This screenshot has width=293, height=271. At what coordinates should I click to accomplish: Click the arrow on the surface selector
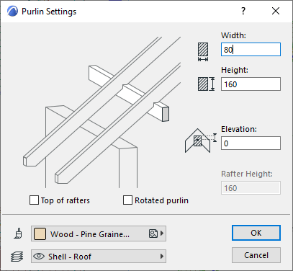pos(162,234)
